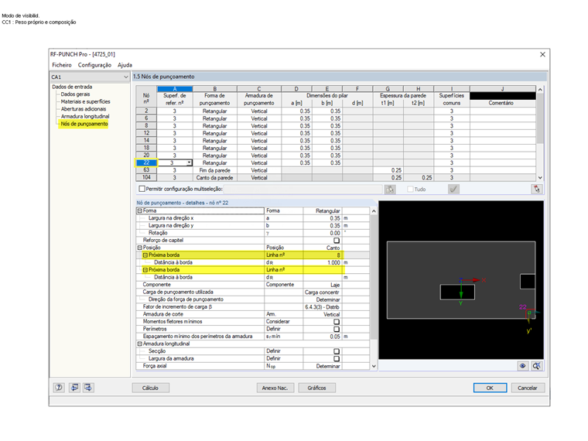Toggle Largura da armadura Definir checkbox
Screen dimensions: 588x441
(337, 358)
